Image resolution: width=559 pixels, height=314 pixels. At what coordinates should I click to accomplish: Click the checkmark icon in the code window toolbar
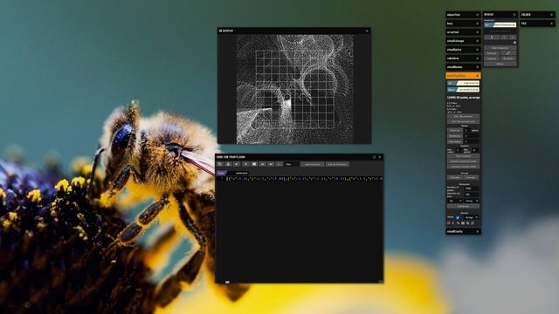[237, 164]
